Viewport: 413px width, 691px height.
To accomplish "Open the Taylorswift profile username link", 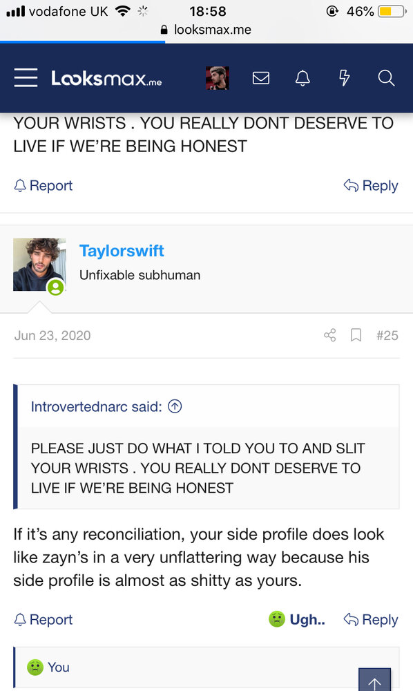I will click(122, 251).
